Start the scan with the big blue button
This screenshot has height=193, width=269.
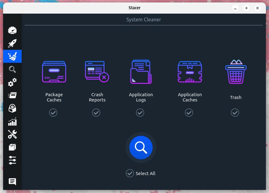(x=141, y=148)
